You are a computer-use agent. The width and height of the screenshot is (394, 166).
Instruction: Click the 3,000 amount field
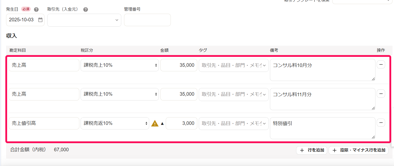(x=181, y=123)
